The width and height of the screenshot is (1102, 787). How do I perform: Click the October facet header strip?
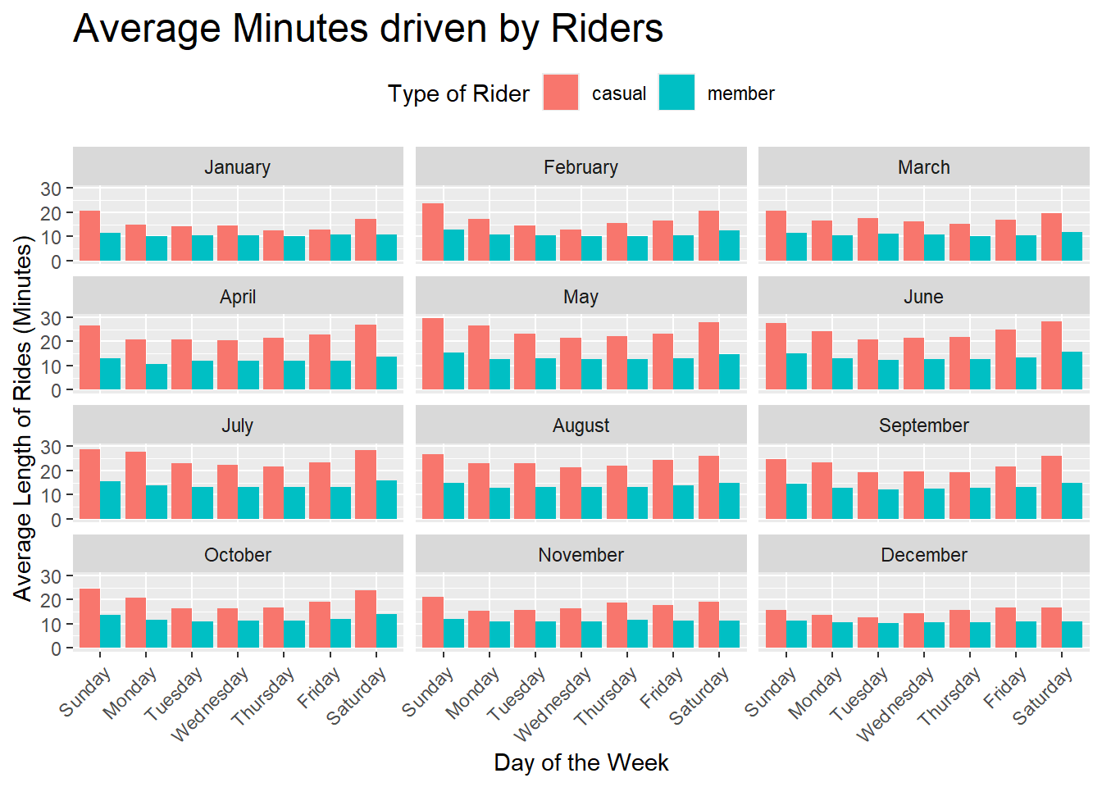[x=238, y=555]
